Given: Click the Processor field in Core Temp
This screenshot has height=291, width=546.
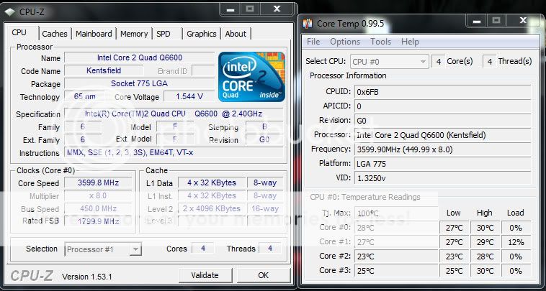Looking at the screenshot, I should [442, 135].
